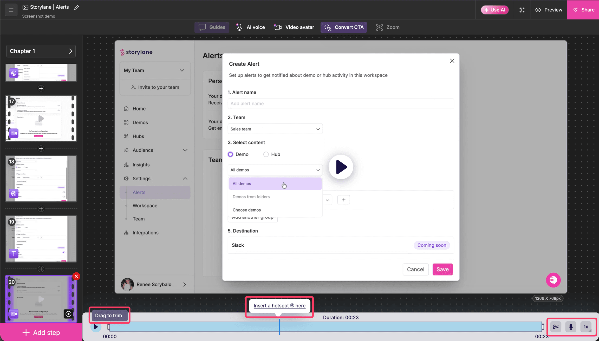The width and height of the screenshot is (599, 341).
Task: Select the Zoom tool
Action: pos(387,27)
